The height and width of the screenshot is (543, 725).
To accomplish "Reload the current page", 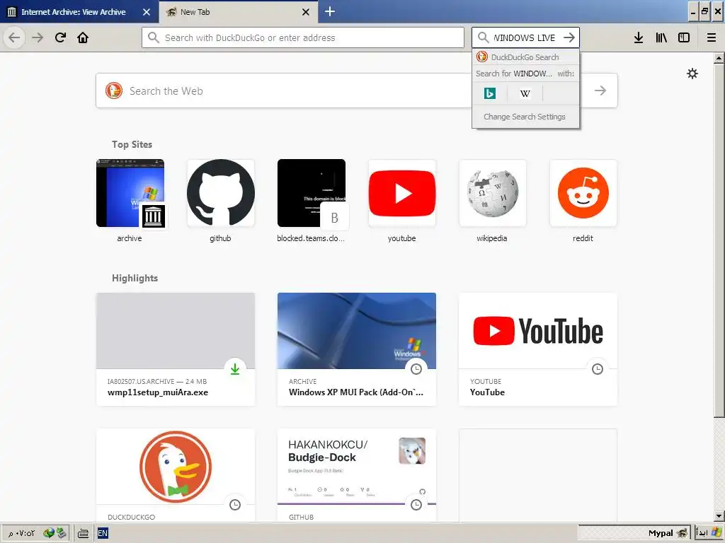I will click(x=60, y=37).
